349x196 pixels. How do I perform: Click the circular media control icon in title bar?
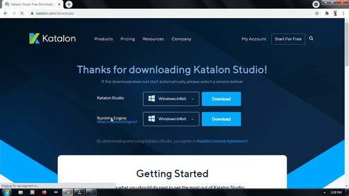(x=316, y=4)
